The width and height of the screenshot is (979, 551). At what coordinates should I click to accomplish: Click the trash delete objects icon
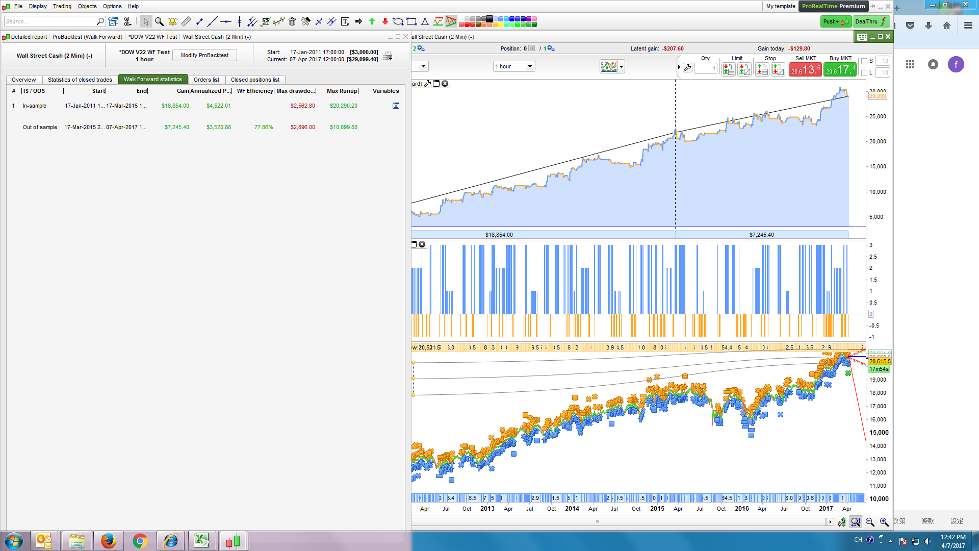(292, 21)
